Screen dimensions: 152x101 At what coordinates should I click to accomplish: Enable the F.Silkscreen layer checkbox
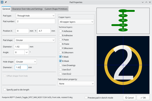[60, 48]
